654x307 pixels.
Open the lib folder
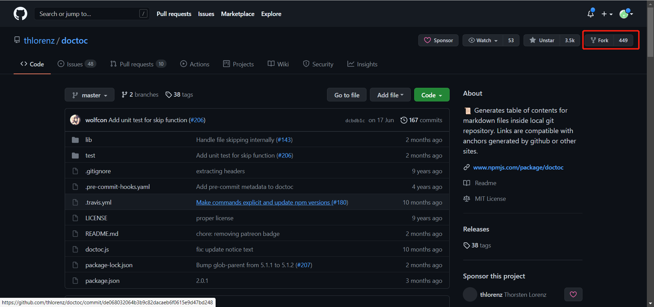(x=89, y=140)
